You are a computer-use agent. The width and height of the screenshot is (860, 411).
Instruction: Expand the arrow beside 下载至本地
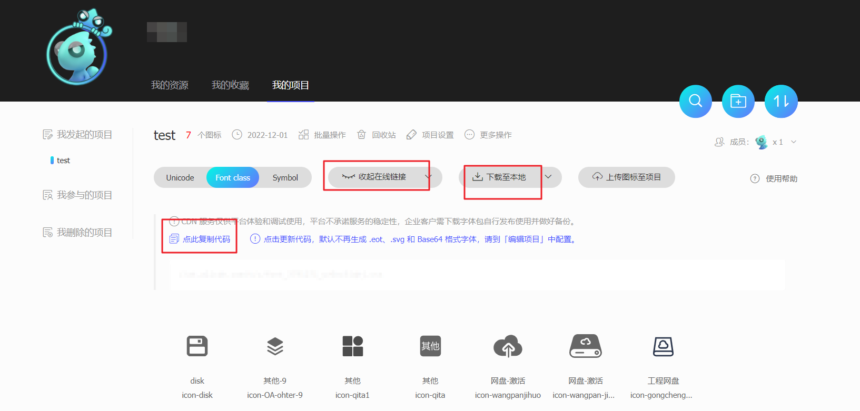[x=548, y=177]
